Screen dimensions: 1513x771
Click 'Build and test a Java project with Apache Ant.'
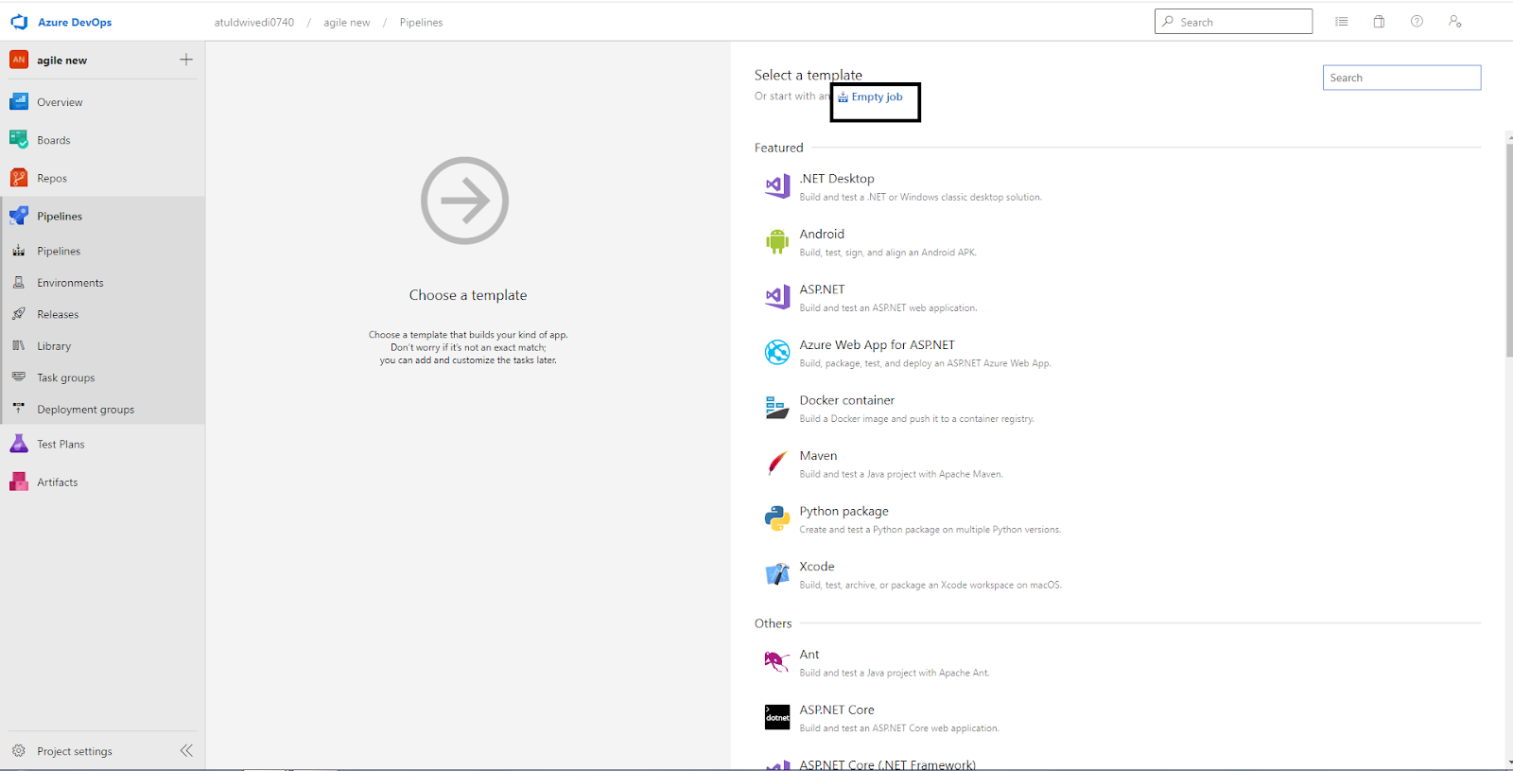pos(894,673)
